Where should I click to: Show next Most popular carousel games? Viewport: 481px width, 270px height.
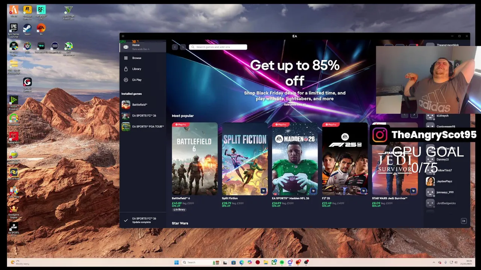click(414, 115)
